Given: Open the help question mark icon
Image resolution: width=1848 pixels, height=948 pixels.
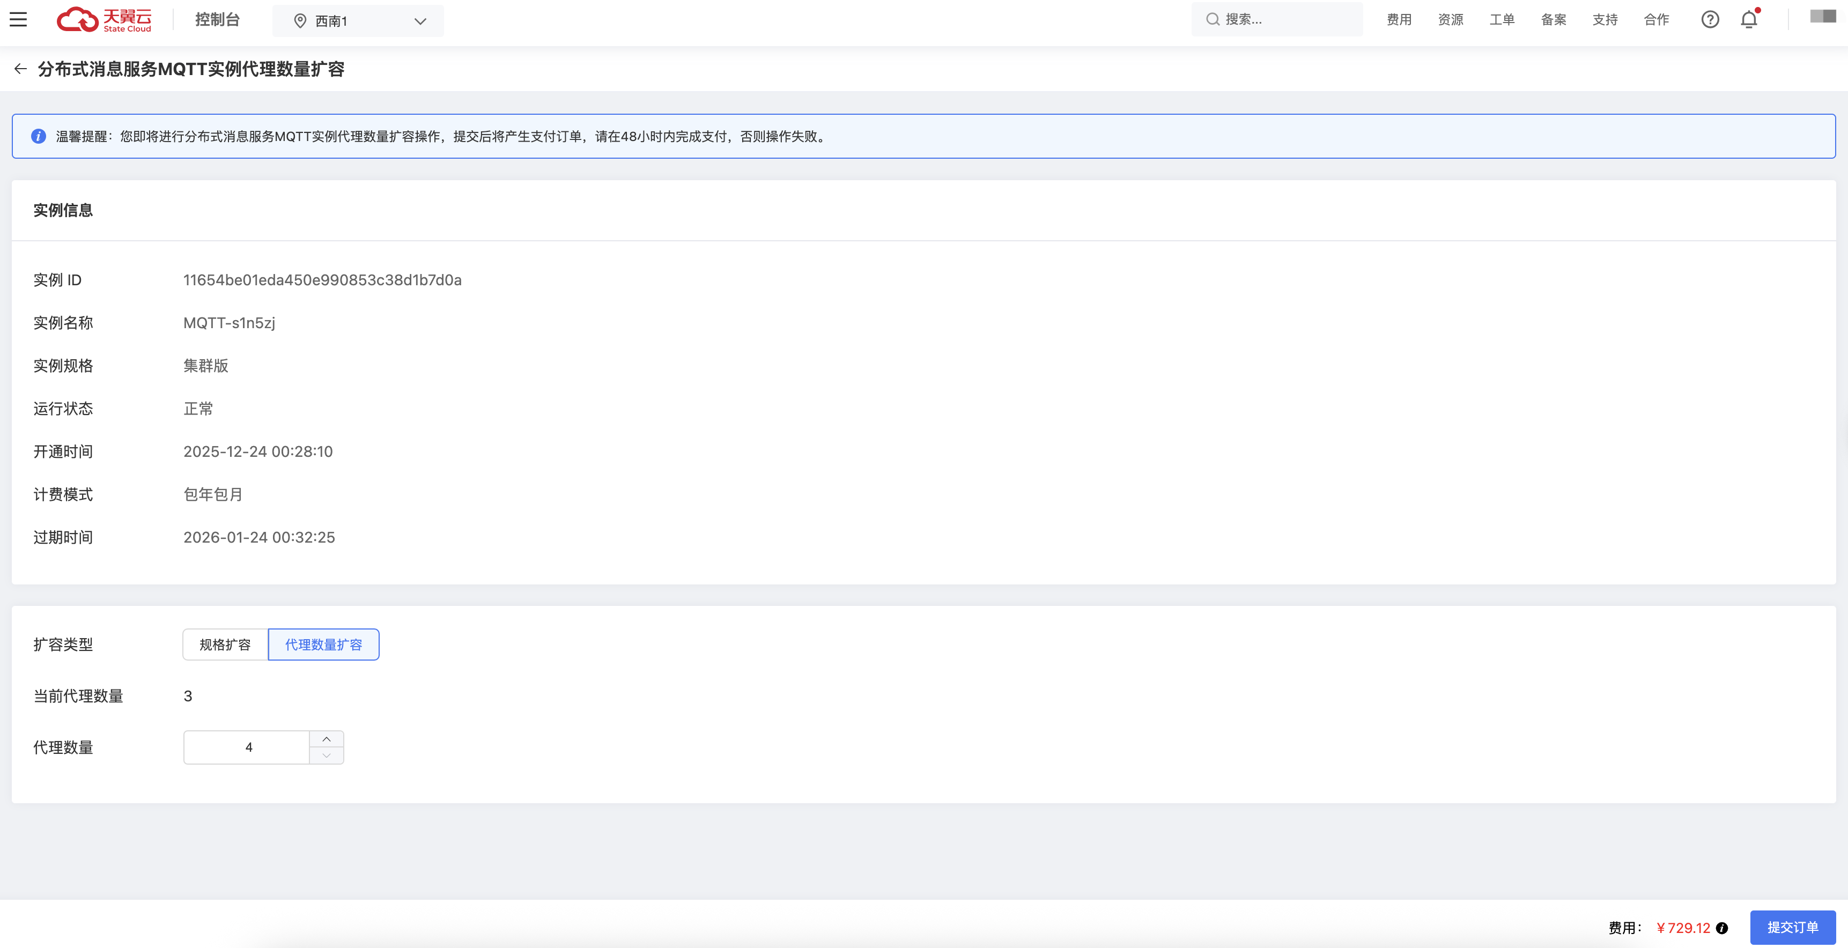Looking at the screenshot, I should [1710, 19].
